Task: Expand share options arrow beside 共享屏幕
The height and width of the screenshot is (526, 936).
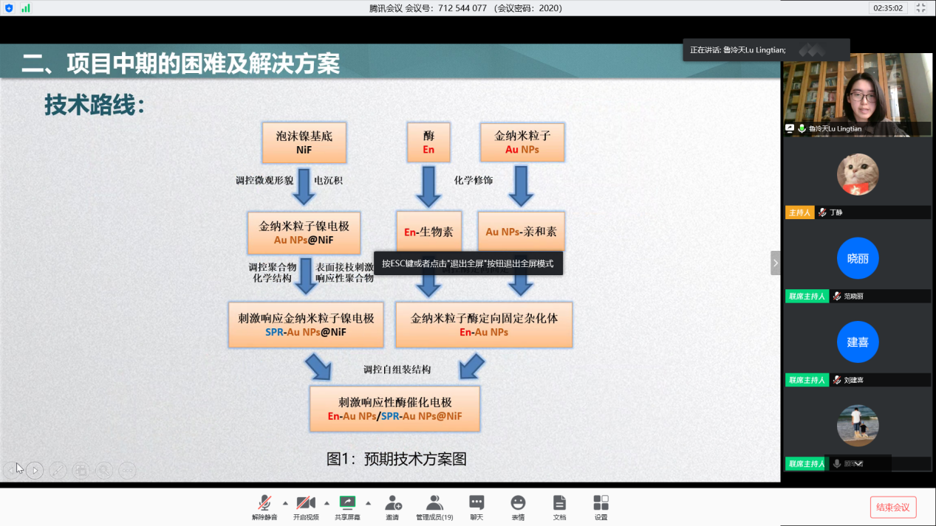Action: (368, 503)
